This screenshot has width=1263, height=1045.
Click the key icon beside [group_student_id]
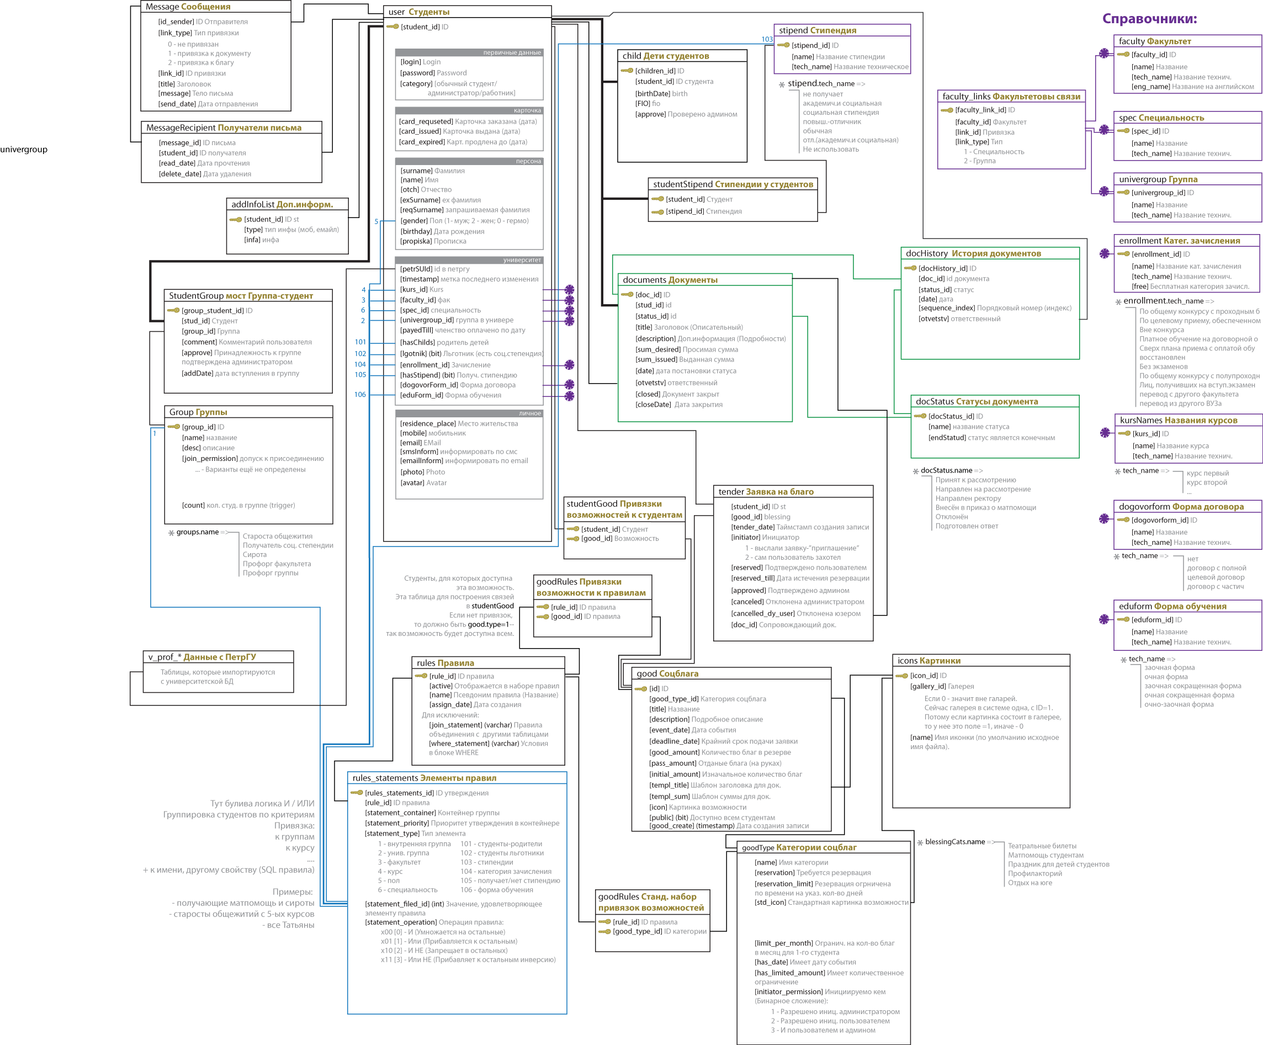point(173,310)
